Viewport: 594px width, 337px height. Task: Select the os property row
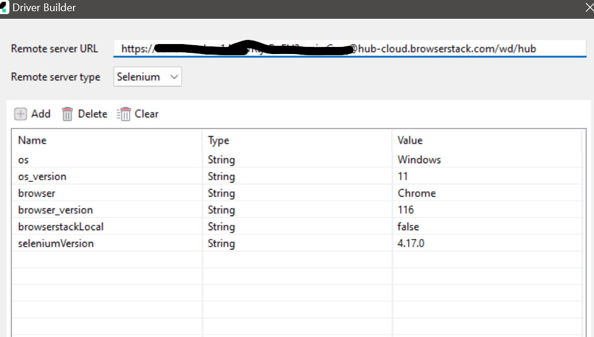click(24, 160)
